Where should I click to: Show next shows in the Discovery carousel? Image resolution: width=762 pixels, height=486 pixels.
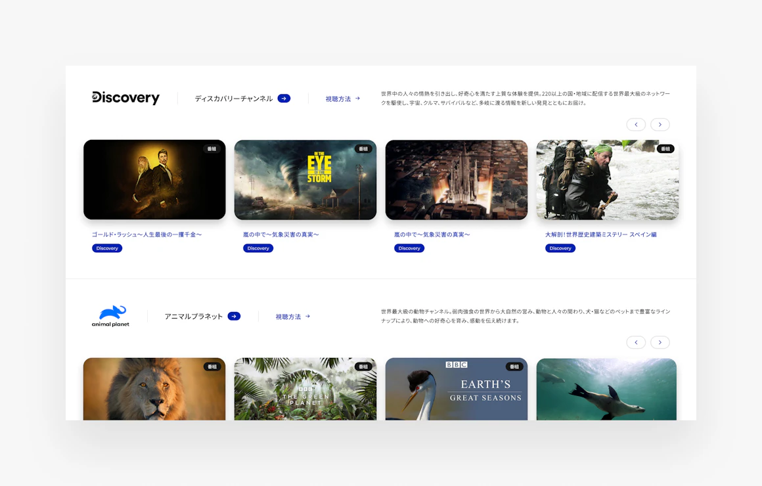click(660, 124)
